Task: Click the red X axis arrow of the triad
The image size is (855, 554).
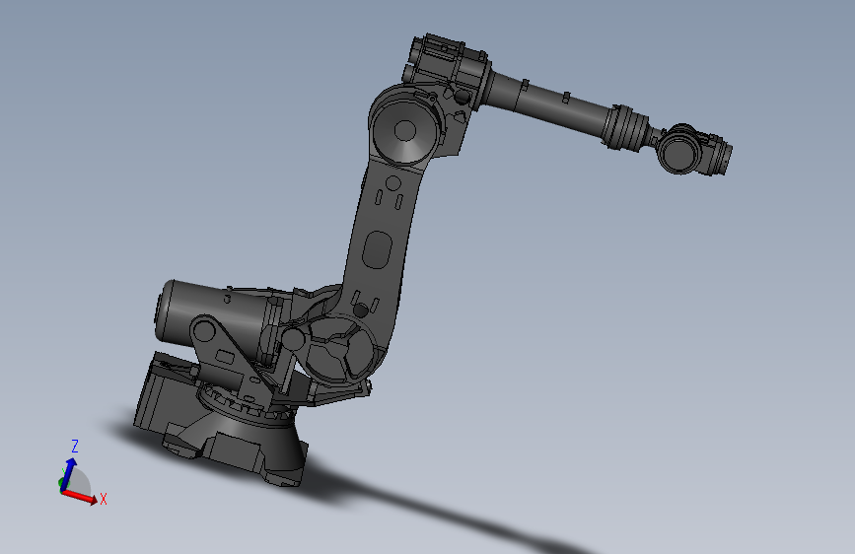Action: click(x=80, y=497)
